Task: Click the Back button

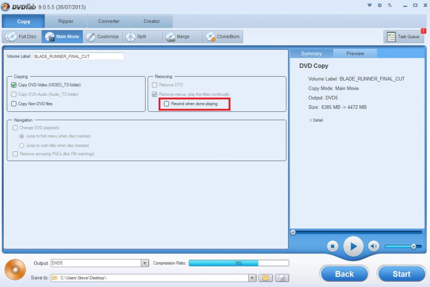Action: point(345,274)
